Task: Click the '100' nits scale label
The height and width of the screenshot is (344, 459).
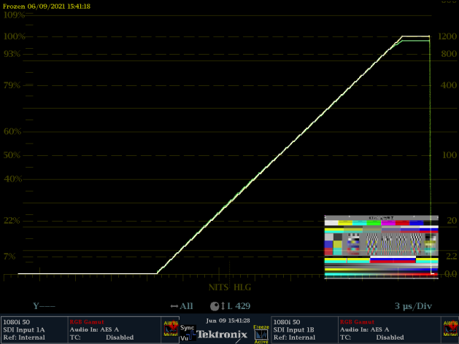Action: click(450, 155)
